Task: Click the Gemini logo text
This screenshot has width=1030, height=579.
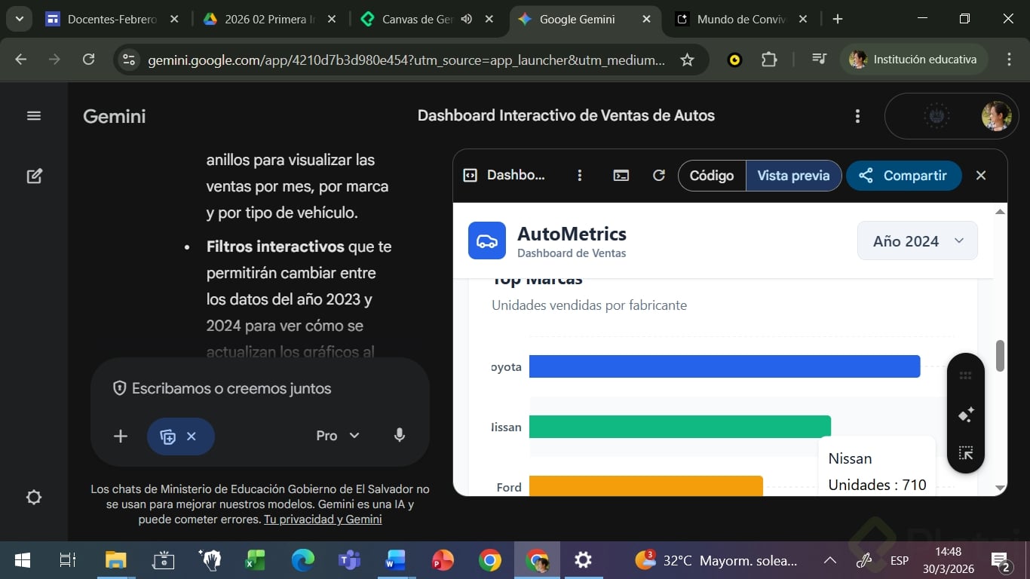Action: tap(115, 116)
